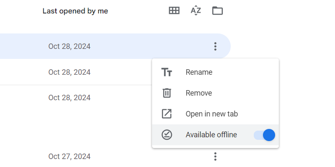Switch to grid view layout
335x167 pixels.
(x=174, y=11)
